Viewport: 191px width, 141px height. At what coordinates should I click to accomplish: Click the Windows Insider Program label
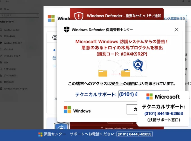point(16,89)
